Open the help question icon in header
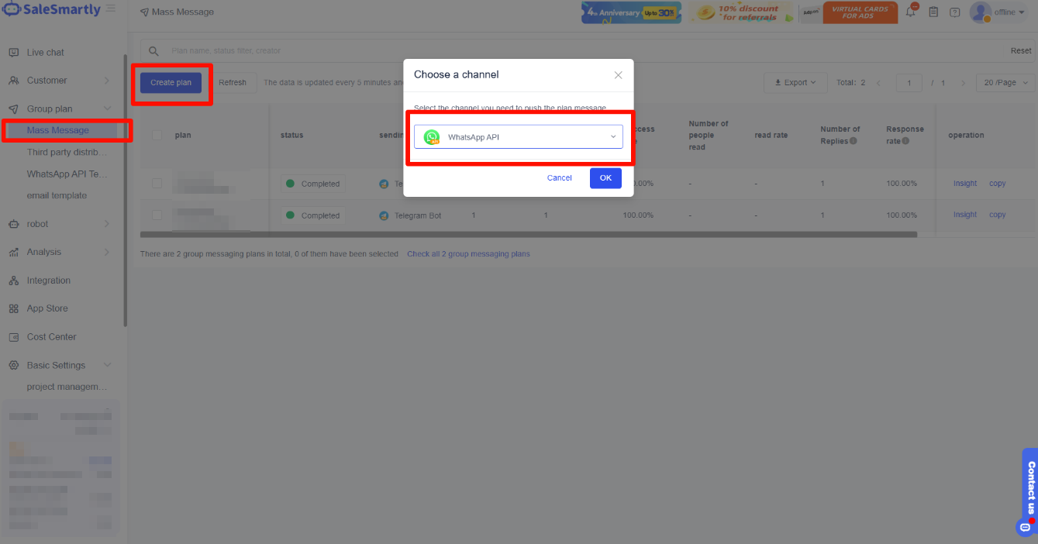1038x544 pixels. (x=954, y=12)
